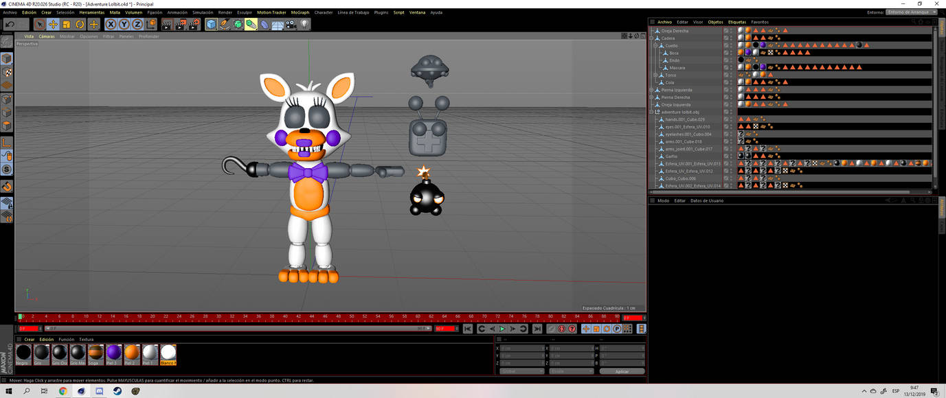Toggle visibility dots for Oreja Derecha
946x398 pixels.
(x=731, y=31)
